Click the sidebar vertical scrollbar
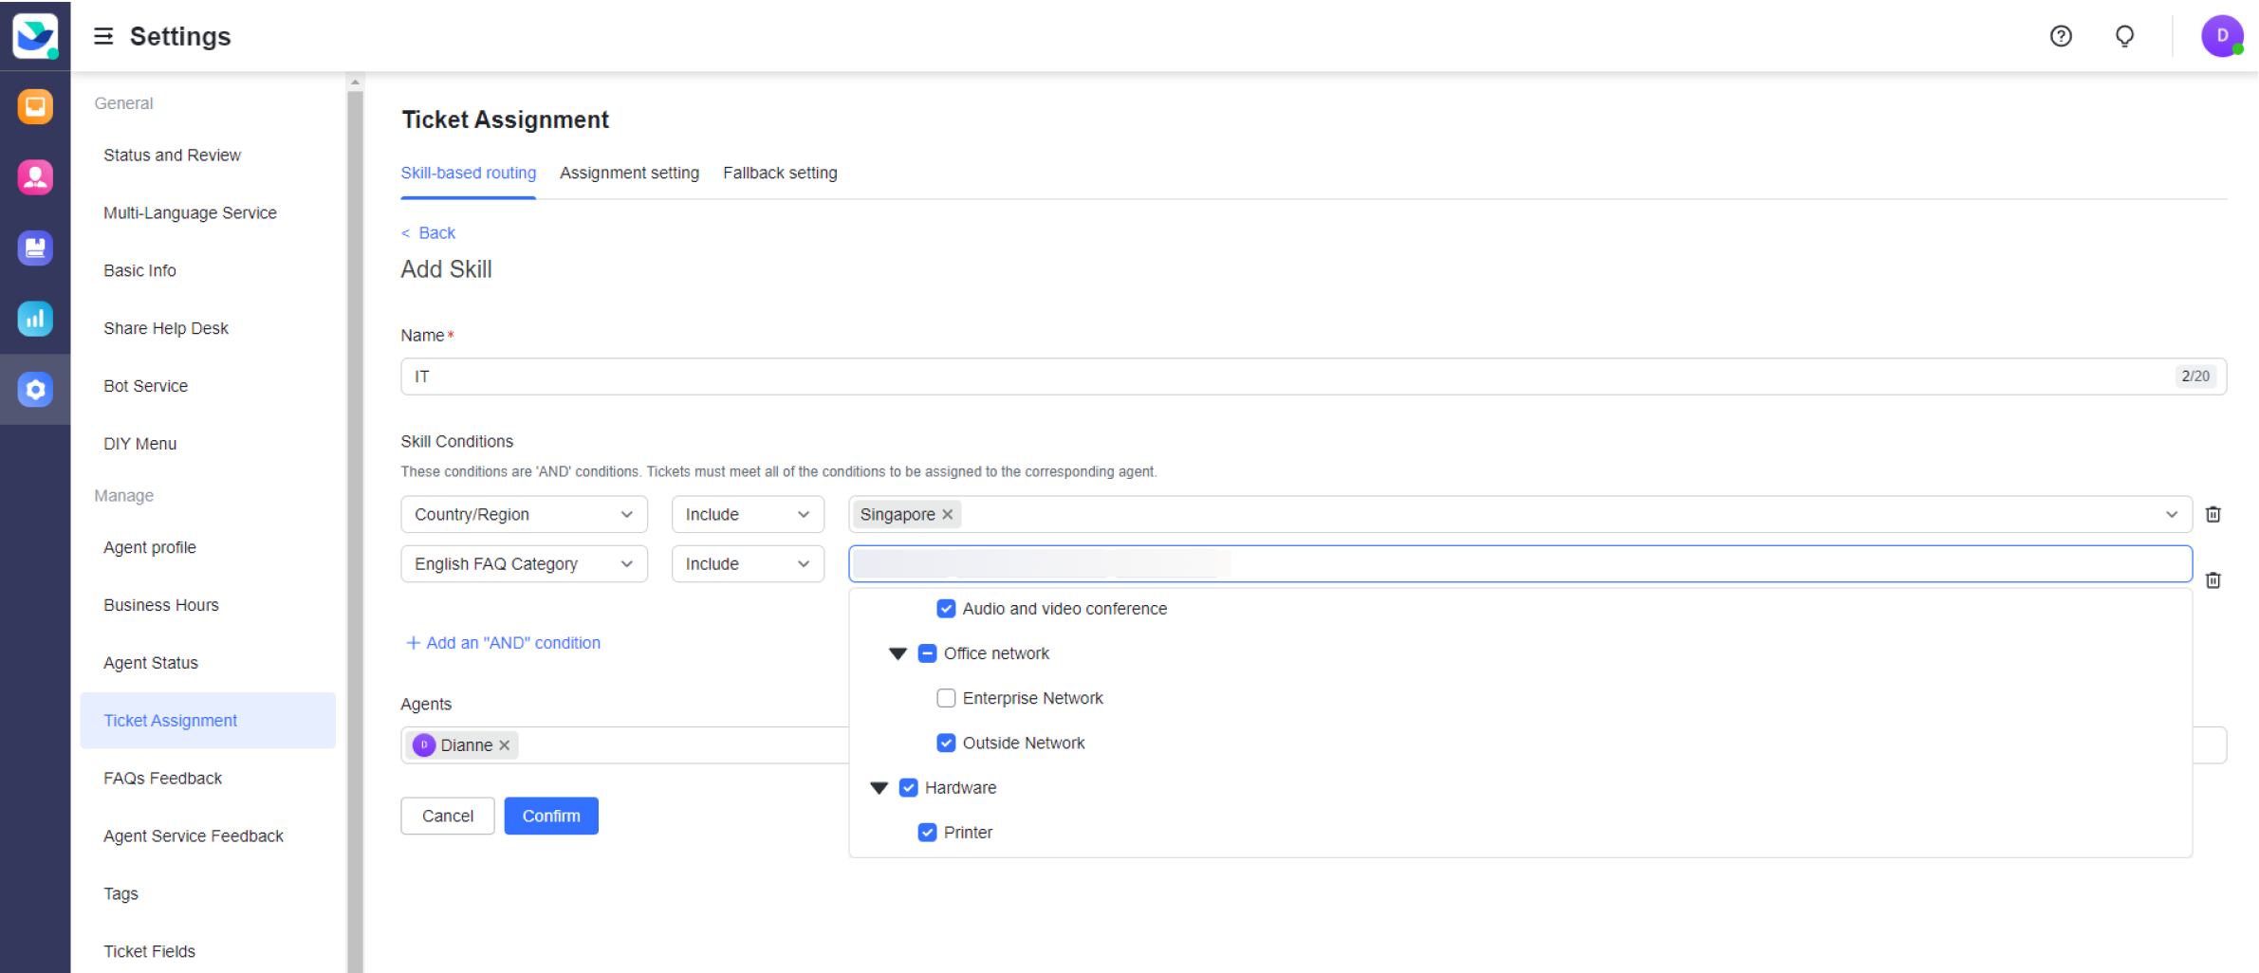2259x973 pixels. 355,522
